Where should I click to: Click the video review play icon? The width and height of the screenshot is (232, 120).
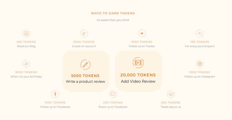[x=138, y=63]
